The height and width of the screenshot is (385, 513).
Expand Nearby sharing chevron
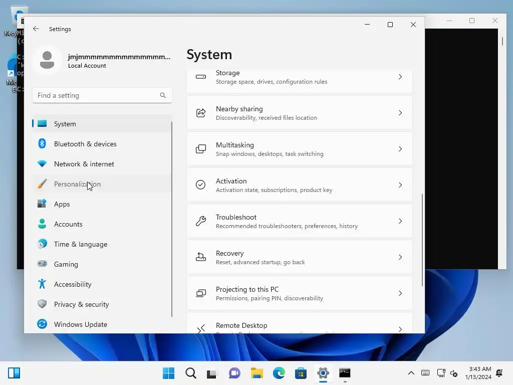pos(400,113)
